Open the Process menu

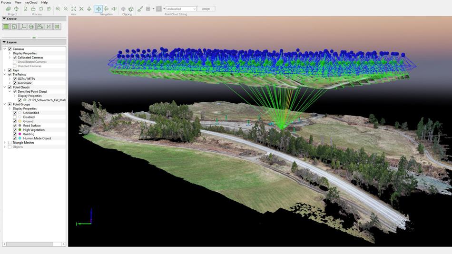click(x=6, y=2)
